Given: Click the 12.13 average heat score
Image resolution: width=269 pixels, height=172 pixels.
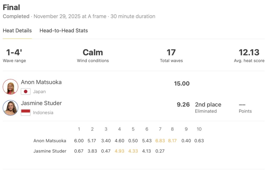Looking at the screenshot, I should coord(249,53).
